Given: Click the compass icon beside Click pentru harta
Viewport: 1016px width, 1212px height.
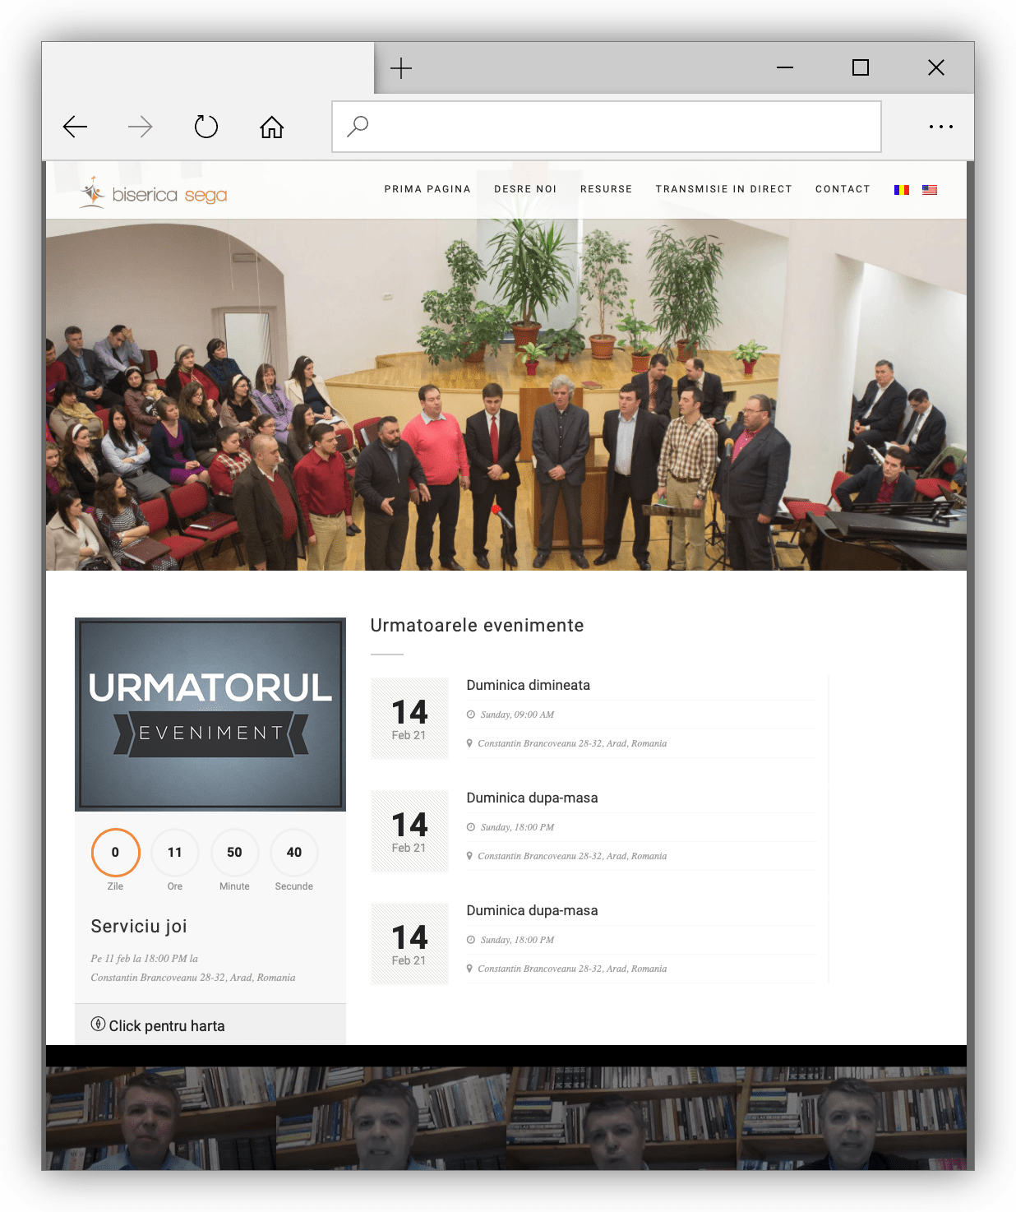Looking at the screenshot, I should pos(98,1025).
